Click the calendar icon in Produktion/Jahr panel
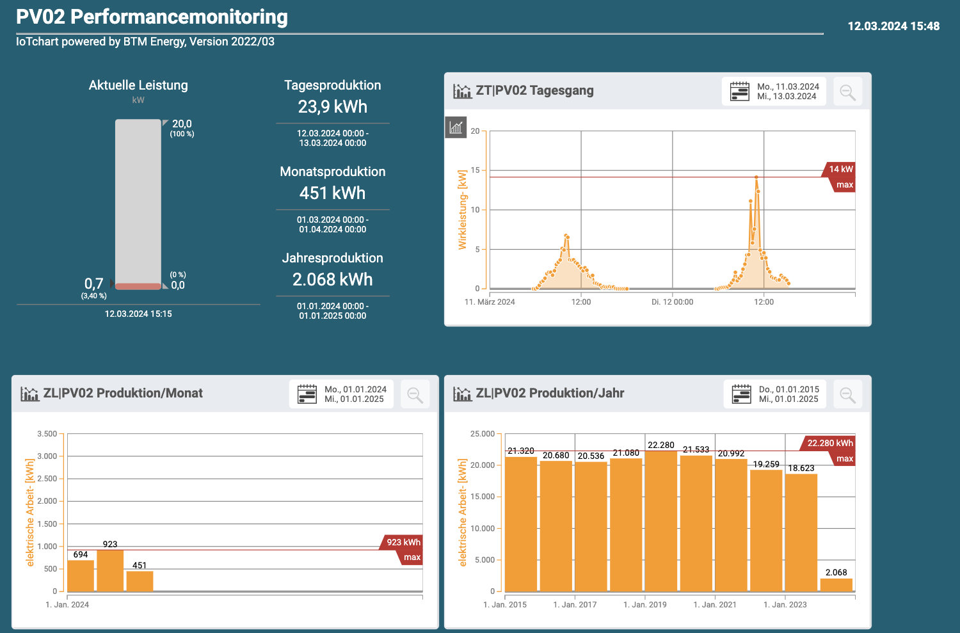Image resolution: width=960 pixels, height=633 pixels. click(741, 394)
